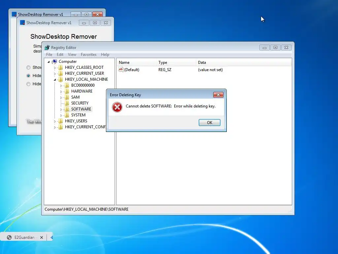Viewport: 338px width, 254px height.
Task: Click '(value not set)' data cell
Action: point(210,70)
